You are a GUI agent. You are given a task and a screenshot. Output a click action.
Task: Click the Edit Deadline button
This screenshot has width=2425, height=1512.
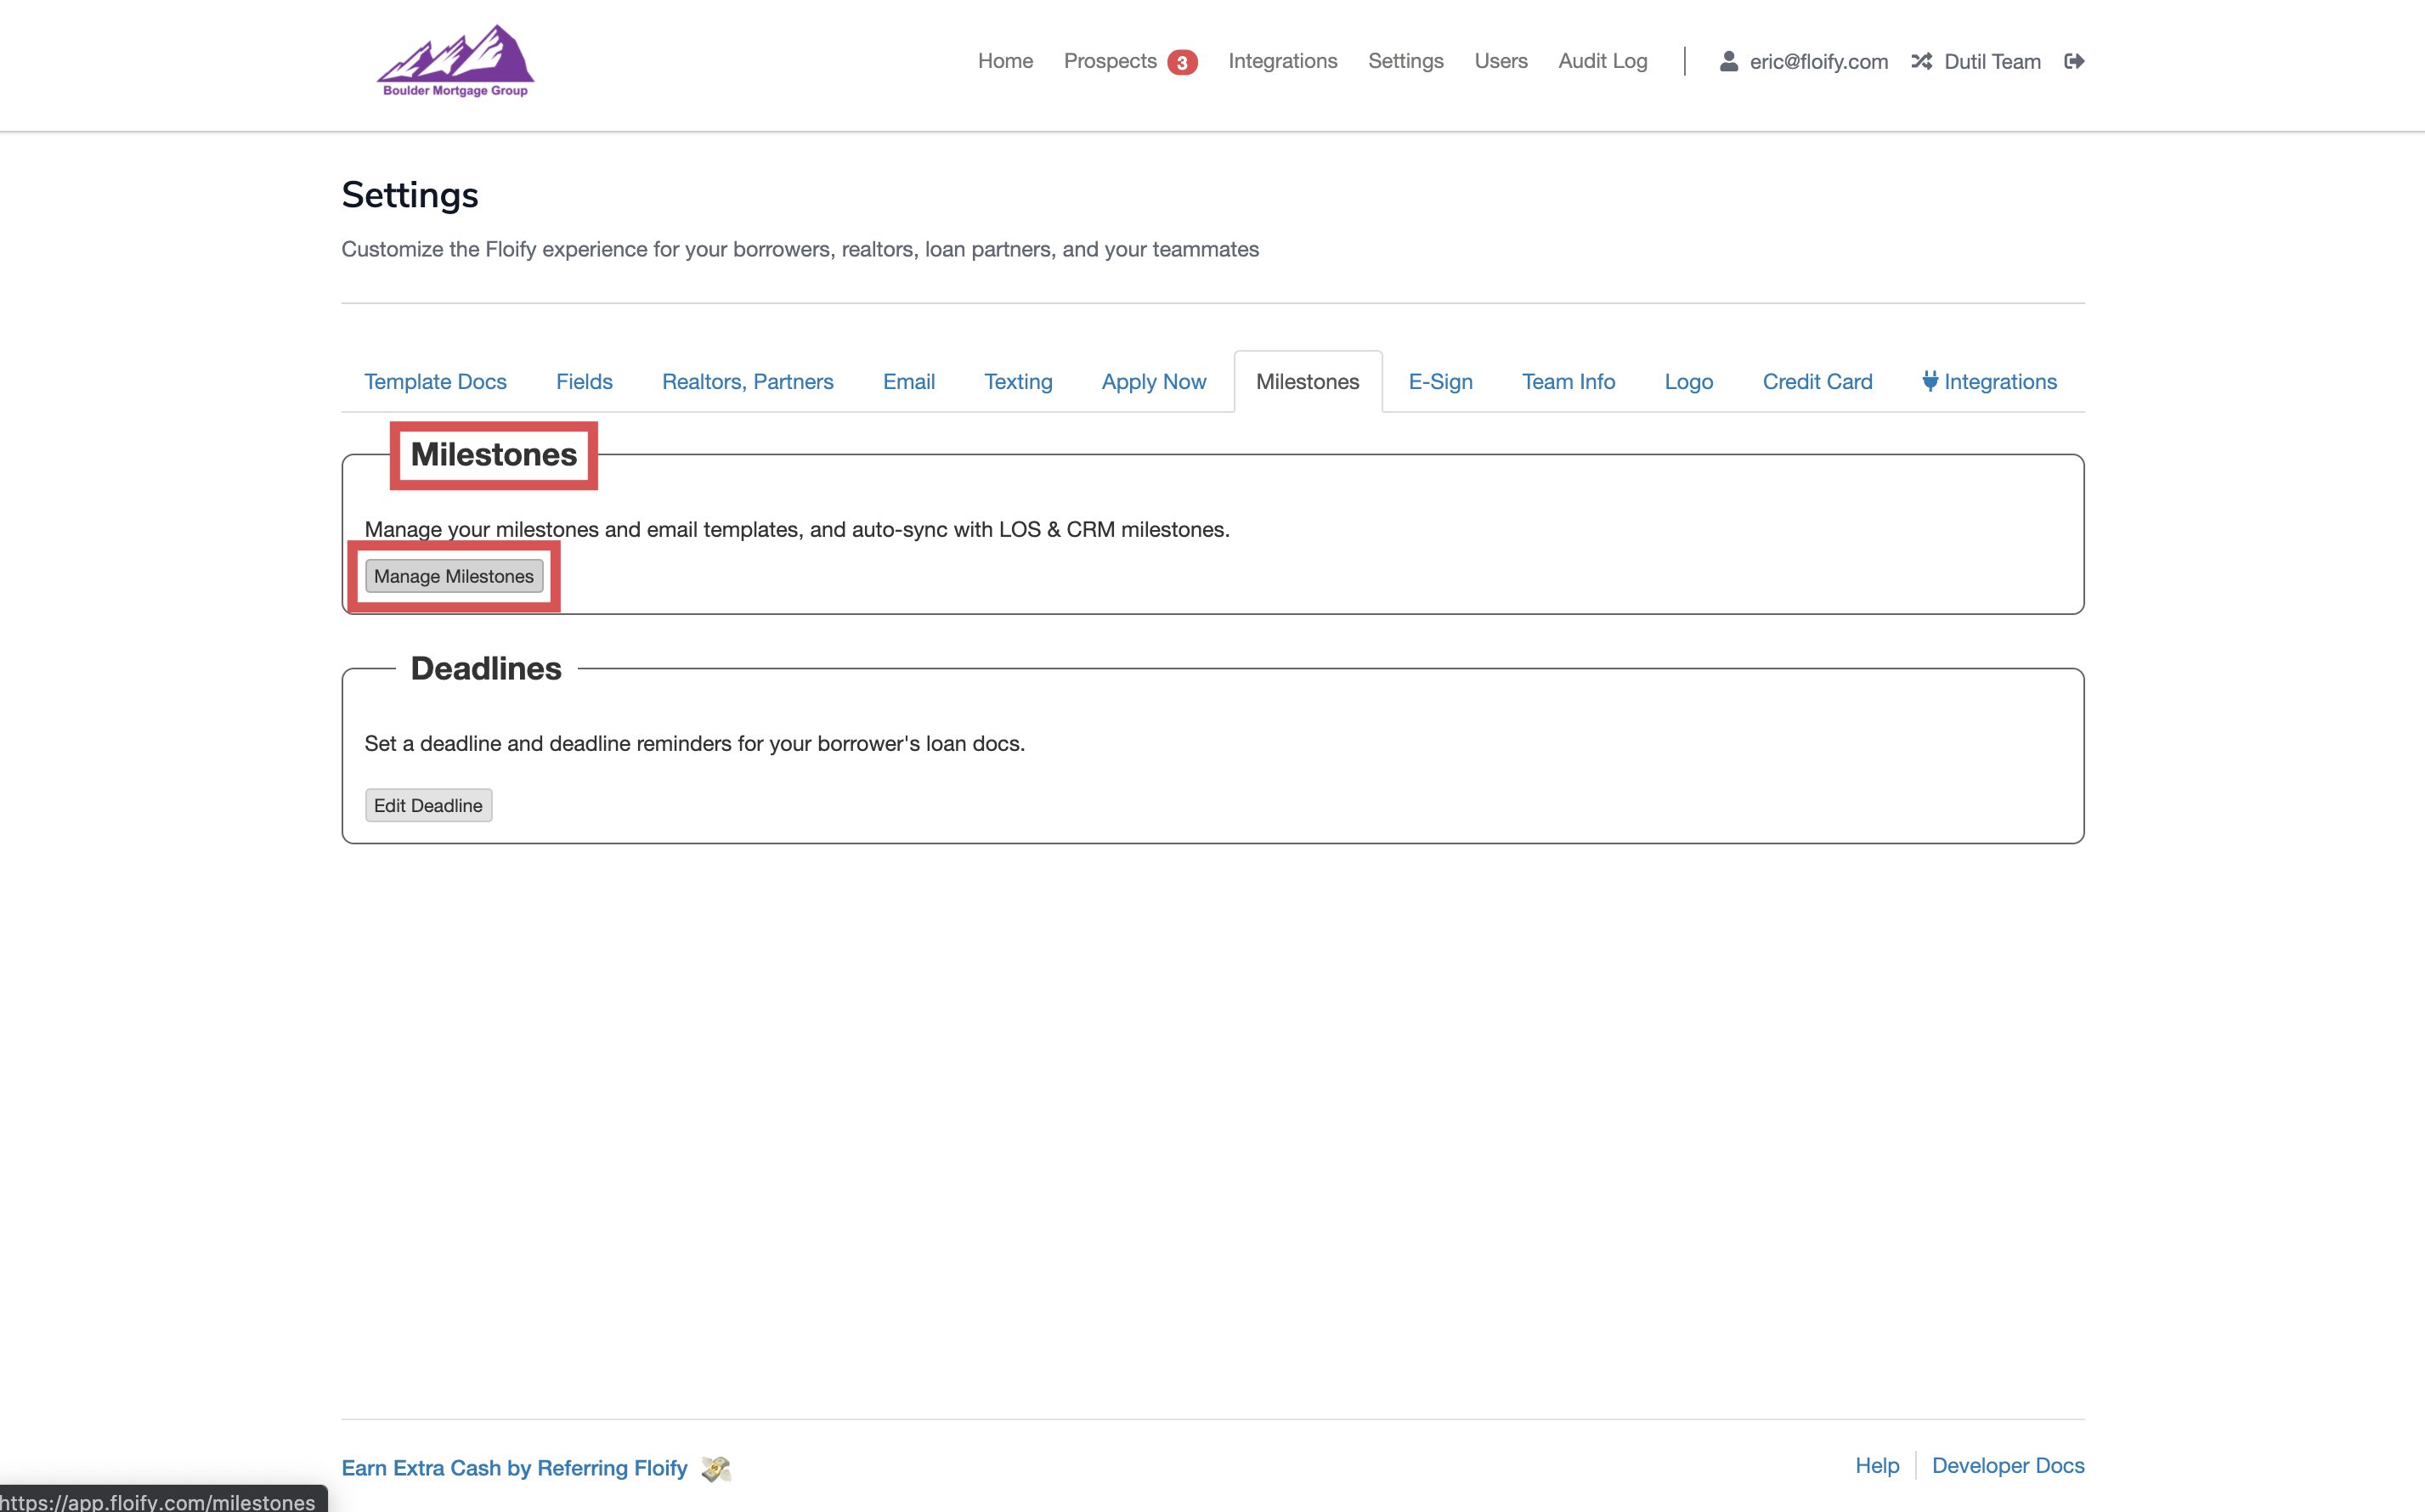coord(428,805)
